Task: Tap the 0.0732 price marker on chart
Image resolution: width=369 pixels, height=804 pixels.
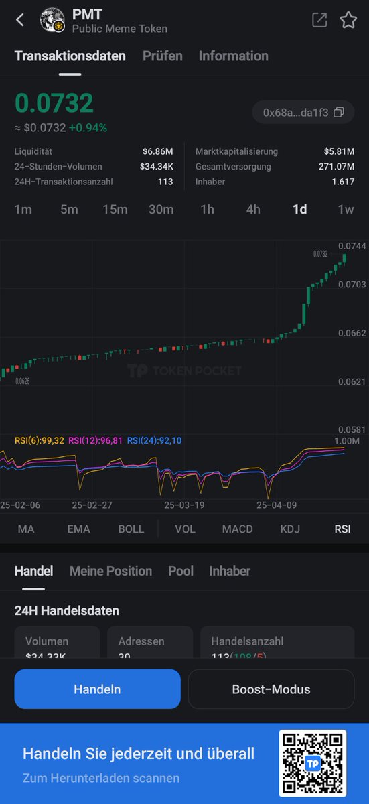Action: pos(320,254)
